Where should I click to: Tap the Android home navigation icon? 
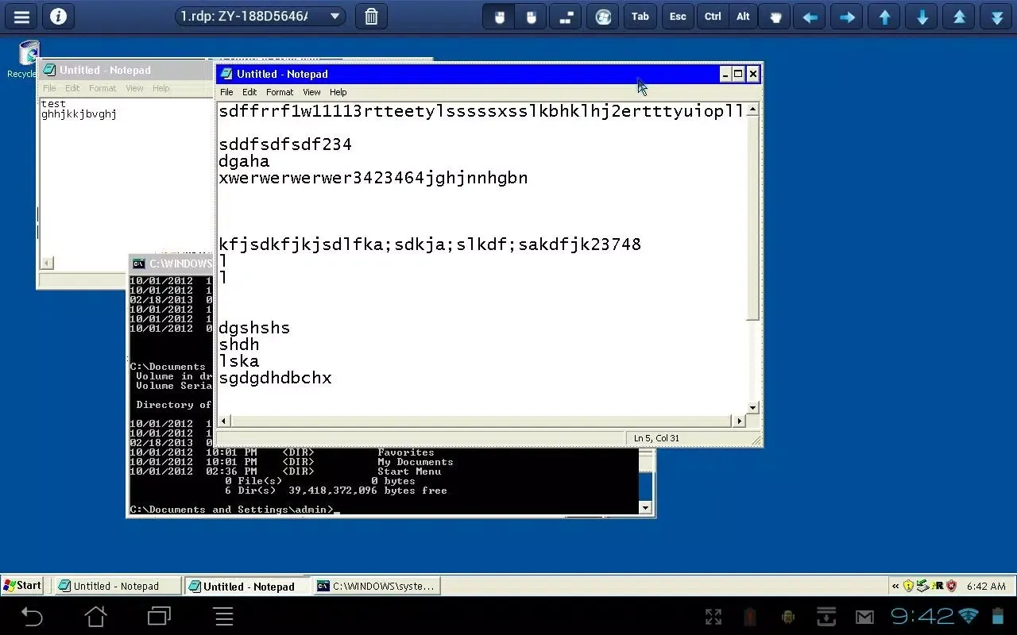pyautogui.click(x=96, y=616)
